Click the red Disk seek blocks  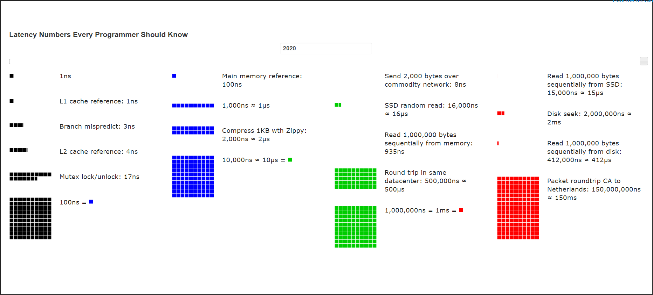point(501,113)
